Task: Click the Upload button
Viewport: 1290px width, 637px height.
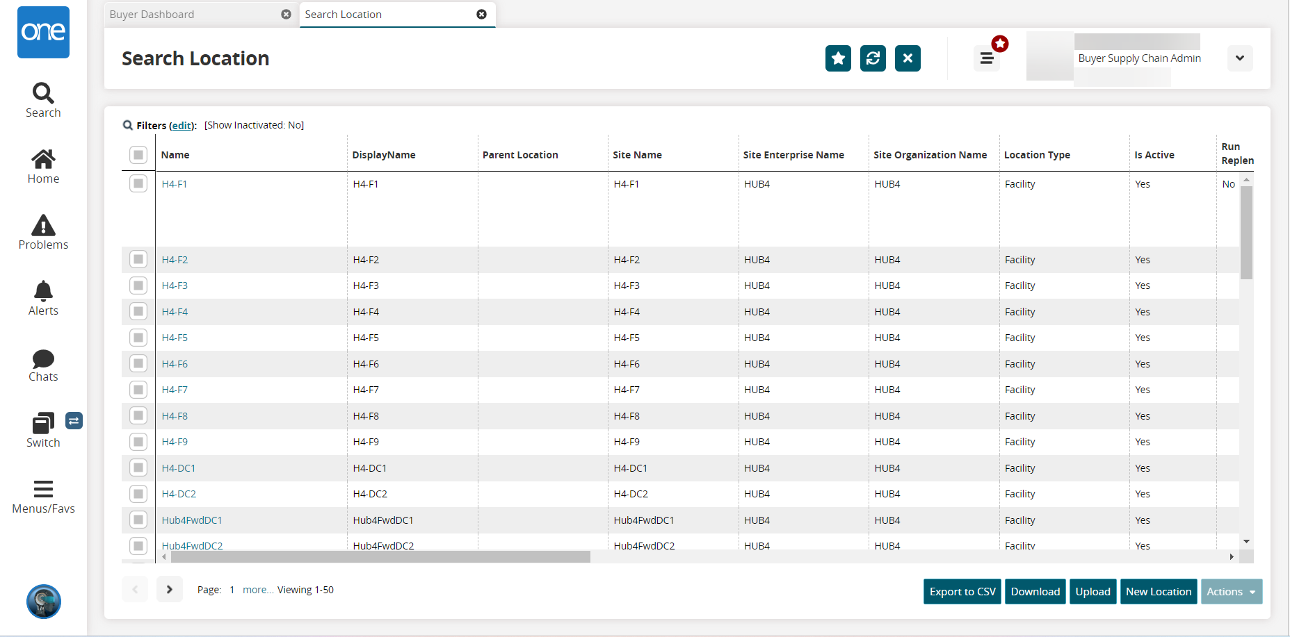Action: coord(1093,592)
